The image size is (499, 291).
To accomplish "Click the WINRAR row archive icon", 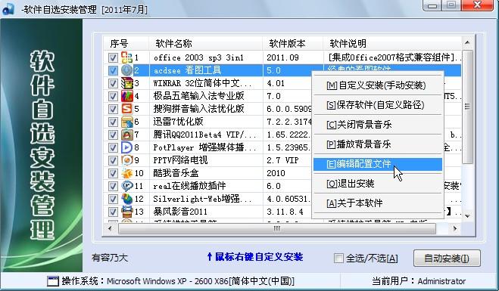I will pos(126,83).
